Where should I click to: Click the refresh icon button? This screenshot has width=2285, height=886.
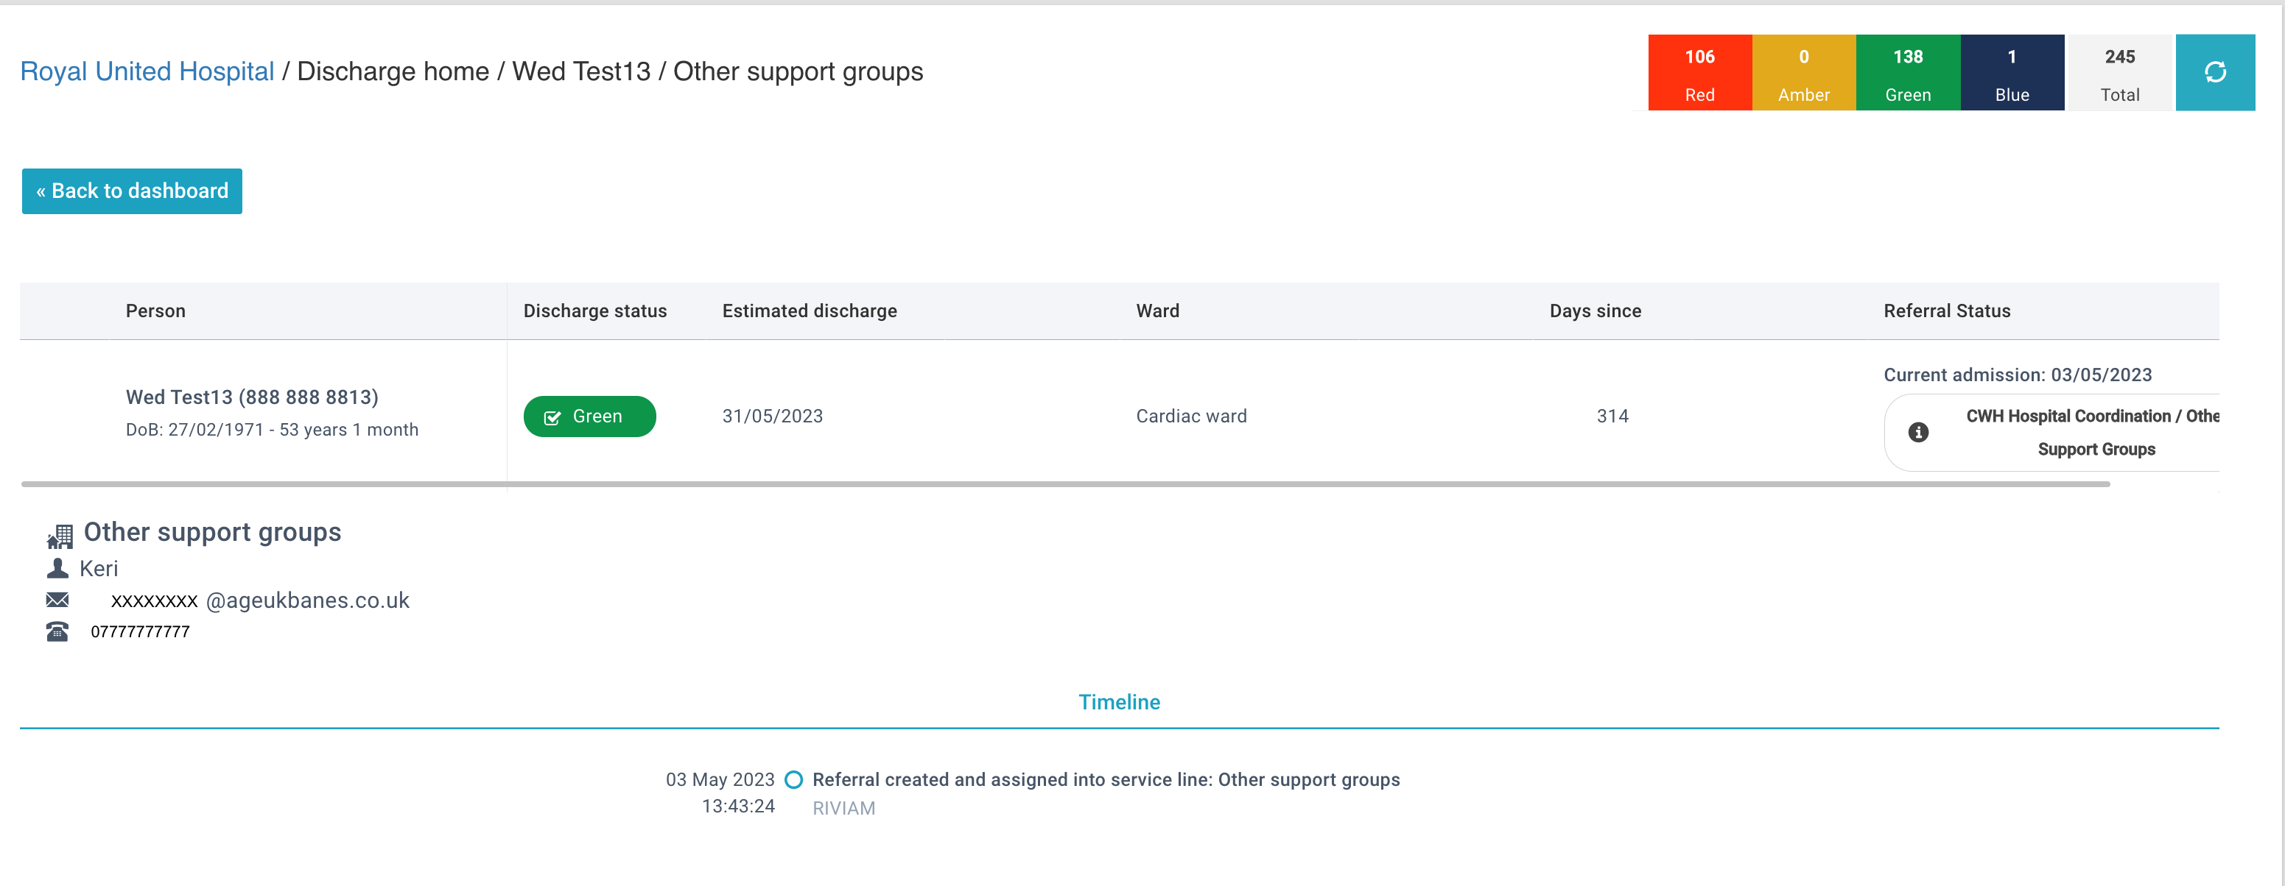tap(2215, 73)
